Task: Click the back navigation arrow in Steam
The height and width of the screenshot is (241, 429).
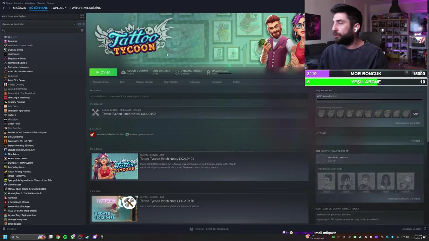Action: click(x=4, y=8)
